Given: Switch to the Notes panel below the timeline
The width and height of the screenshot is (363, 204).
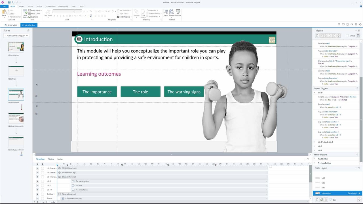Looking at the screenshot, I should 60,159.
